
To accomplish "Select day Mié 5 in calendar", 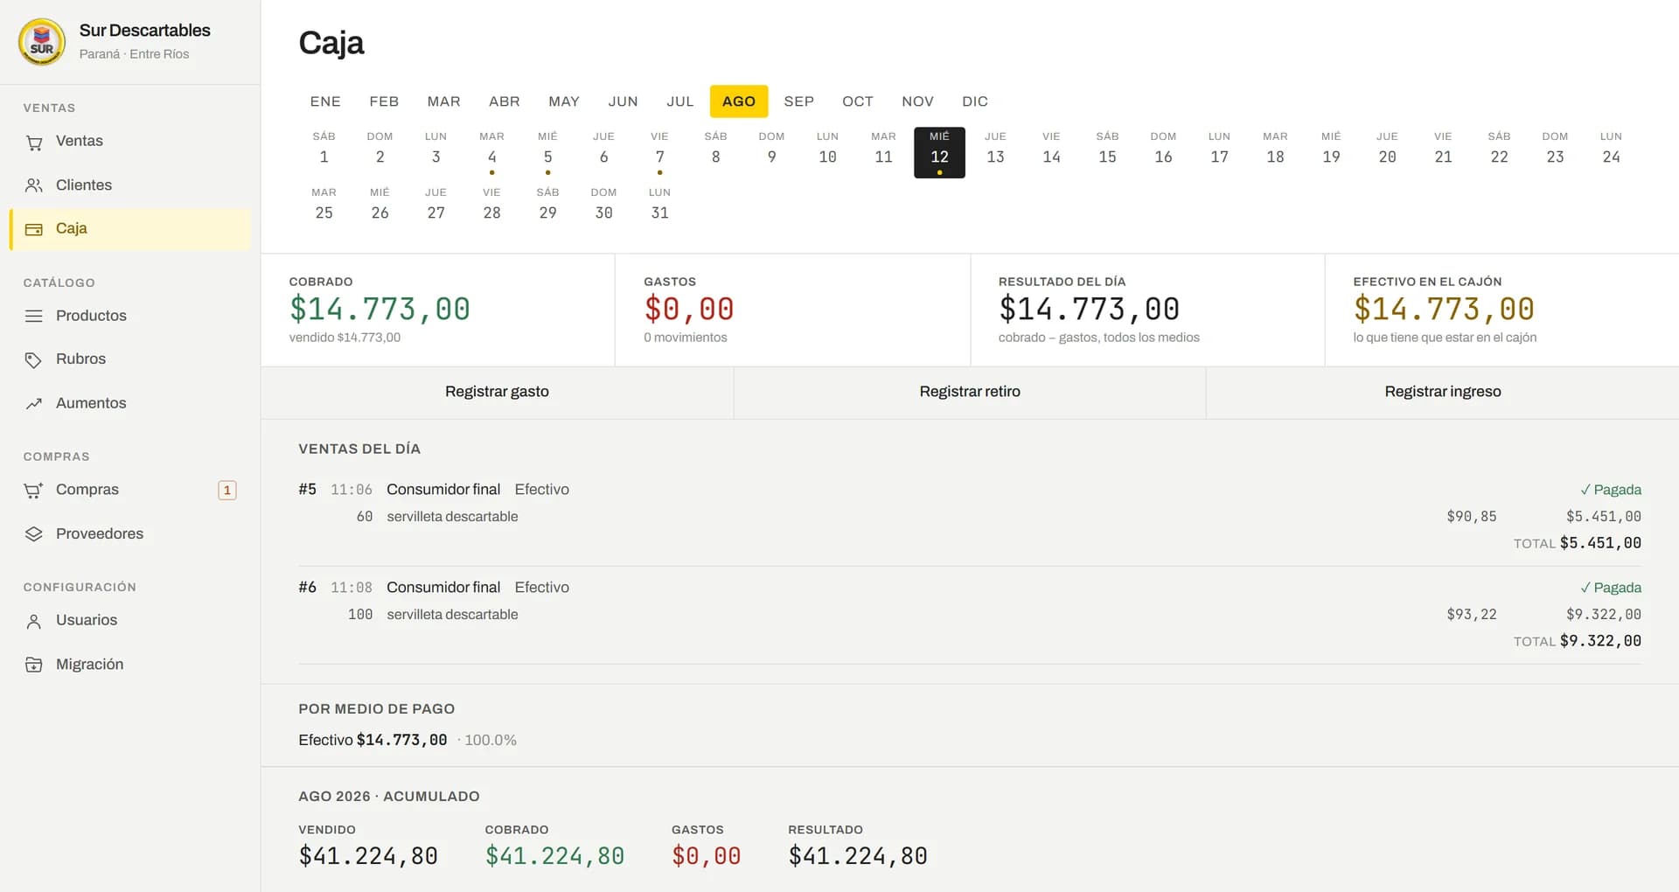I will coord(548,152).
